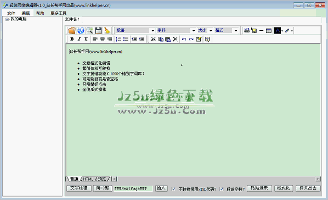The width and height of the screenshot is (328, 200).
Task: Pick the dark font color swatch
Action: (x=278, y=31)
